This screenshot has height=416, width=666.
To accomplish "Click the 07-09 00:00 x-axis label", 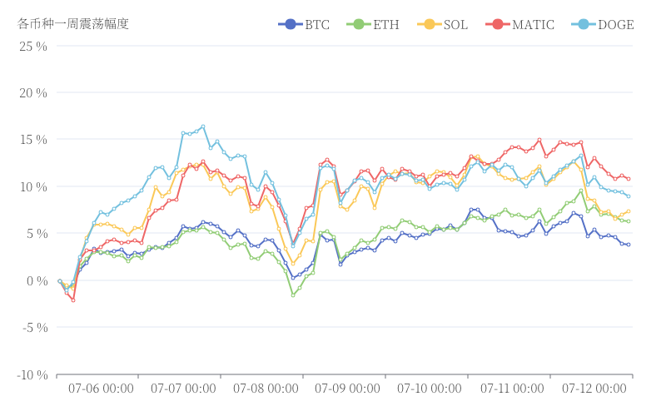I will pos(347,389).
